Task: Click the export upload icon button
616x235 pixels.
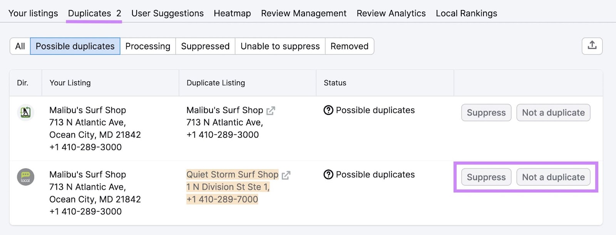Action: pos(592,46)
